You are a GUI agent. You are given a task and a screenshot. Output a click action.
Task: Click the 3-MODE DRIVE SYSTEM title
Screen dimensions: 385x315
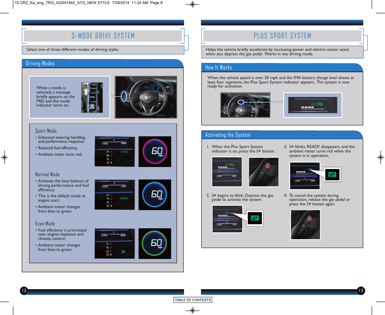[103, 36]
